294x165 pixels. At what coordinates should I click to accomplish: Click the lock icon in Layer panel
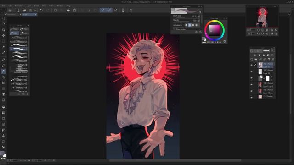[264, 55]
